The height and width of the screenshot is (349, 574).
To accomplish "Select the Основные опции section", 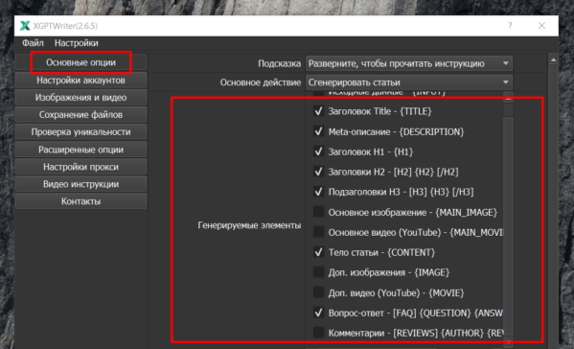I will click(80, 62).
